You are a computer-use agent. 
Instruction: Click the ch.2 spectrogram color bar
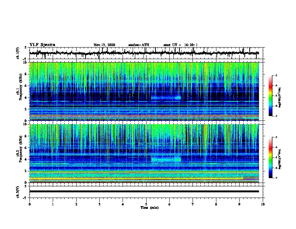coord(271,158)
